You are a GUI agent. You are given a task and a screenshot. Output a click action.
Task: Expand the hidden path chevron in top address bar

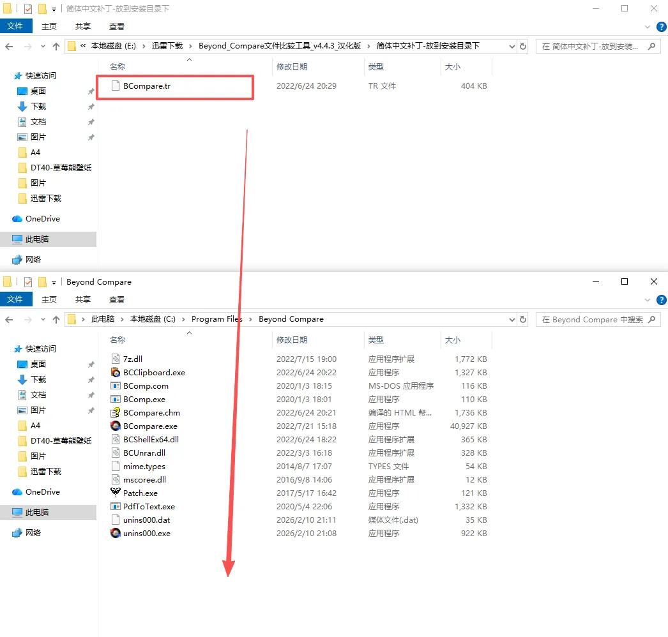pyautogui.click(x=83, y=46)
